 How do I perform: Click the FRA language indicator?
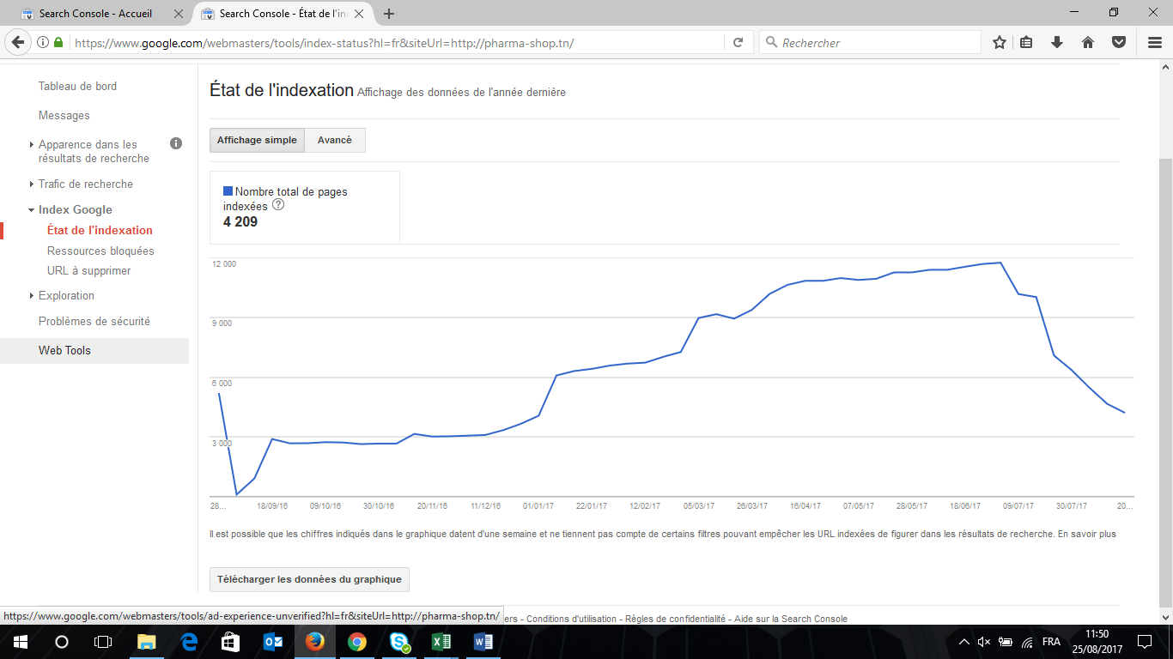tap(1051, 642)
